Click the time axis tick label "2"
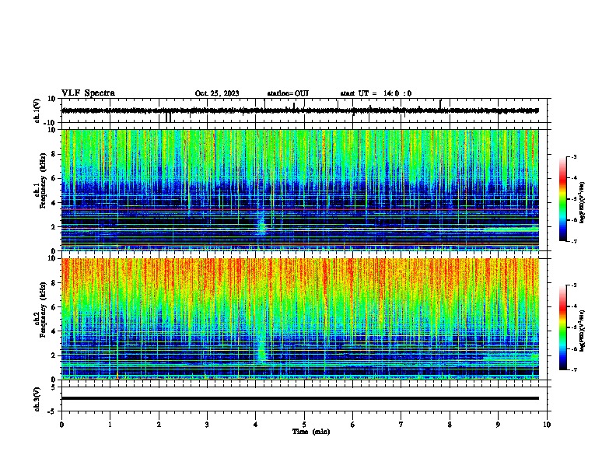616x476 pixels. (159, 425)
